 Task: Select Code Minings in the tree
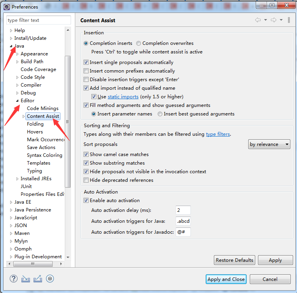coord(43,108)
